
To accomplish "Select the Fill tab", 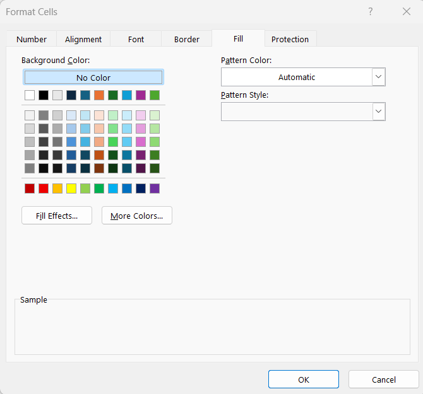I will [238, 39].
